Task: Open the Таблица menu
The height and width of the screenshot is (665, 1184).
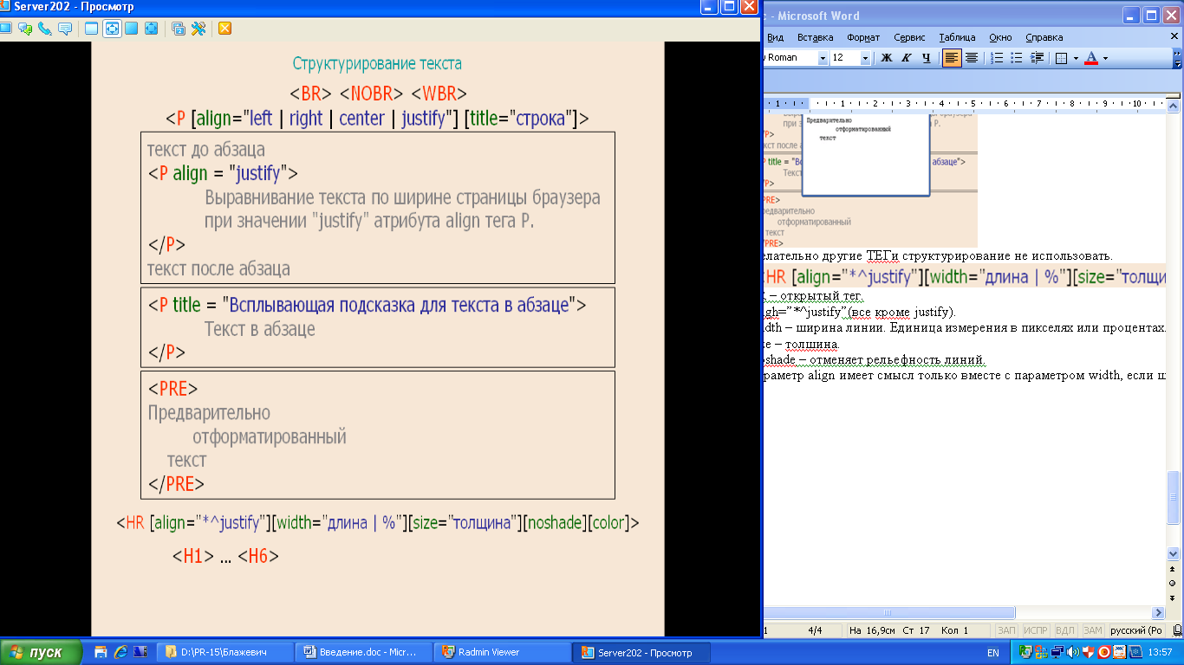Action: (957, 37)
